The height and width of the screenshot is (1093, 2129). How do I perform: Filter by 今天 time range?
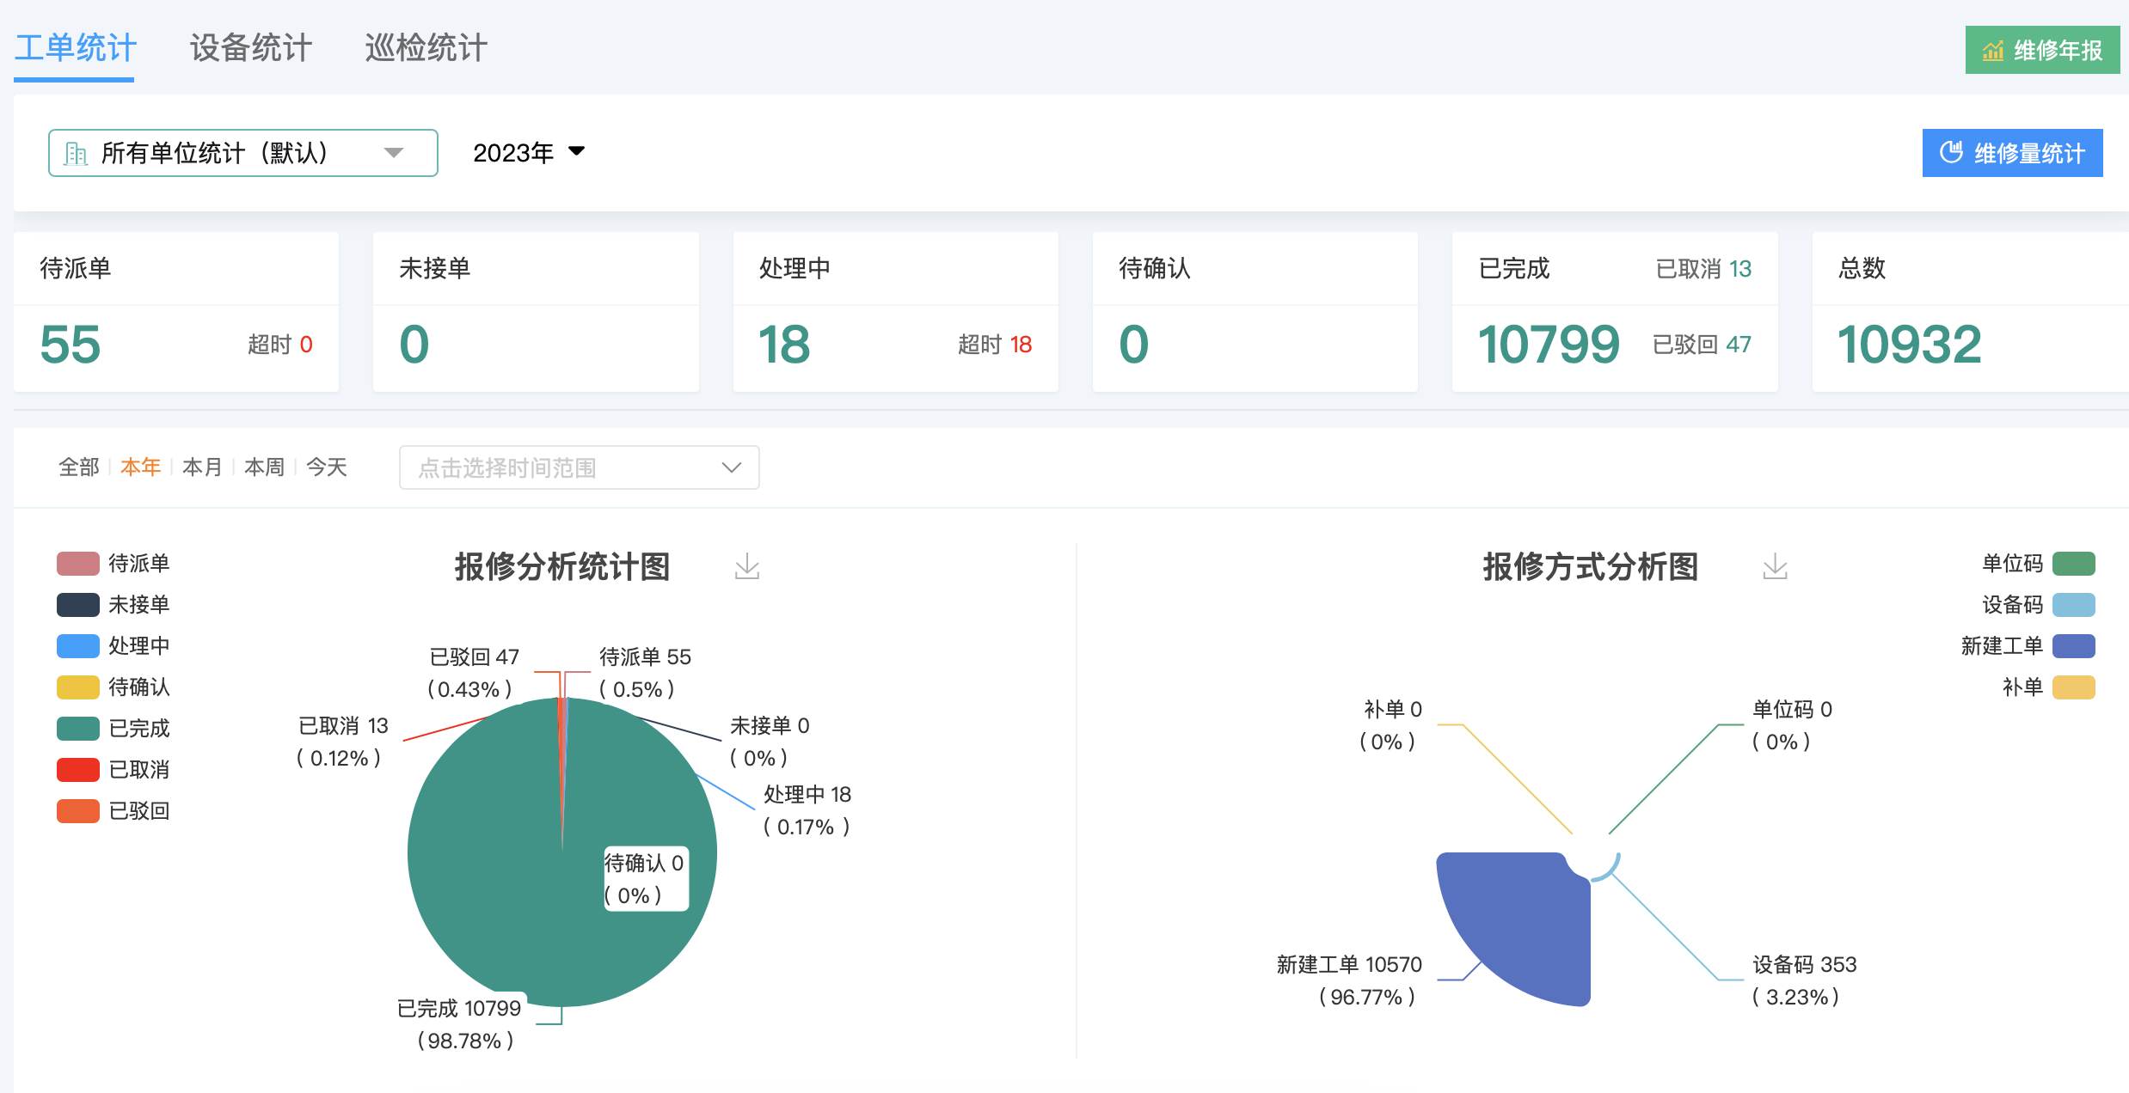pos(326,467)
